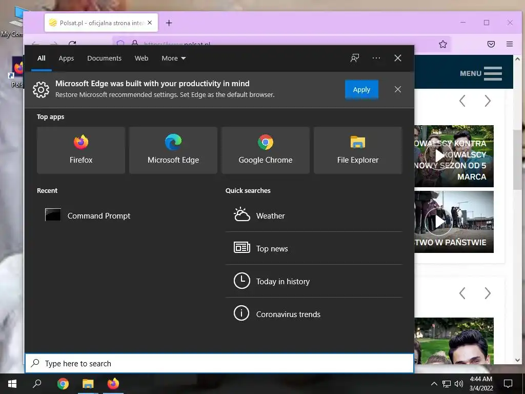The image size is (525, 394).
Task: Open Firefox application hamburger menu
Action: tap(509, 44)
